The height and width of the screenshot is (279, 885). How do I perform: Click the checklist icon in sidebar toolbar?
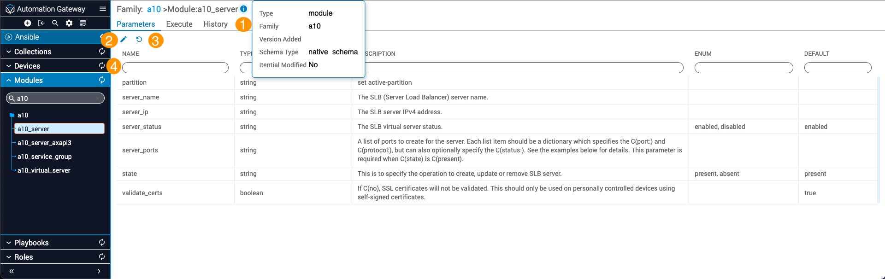(83, 23)
